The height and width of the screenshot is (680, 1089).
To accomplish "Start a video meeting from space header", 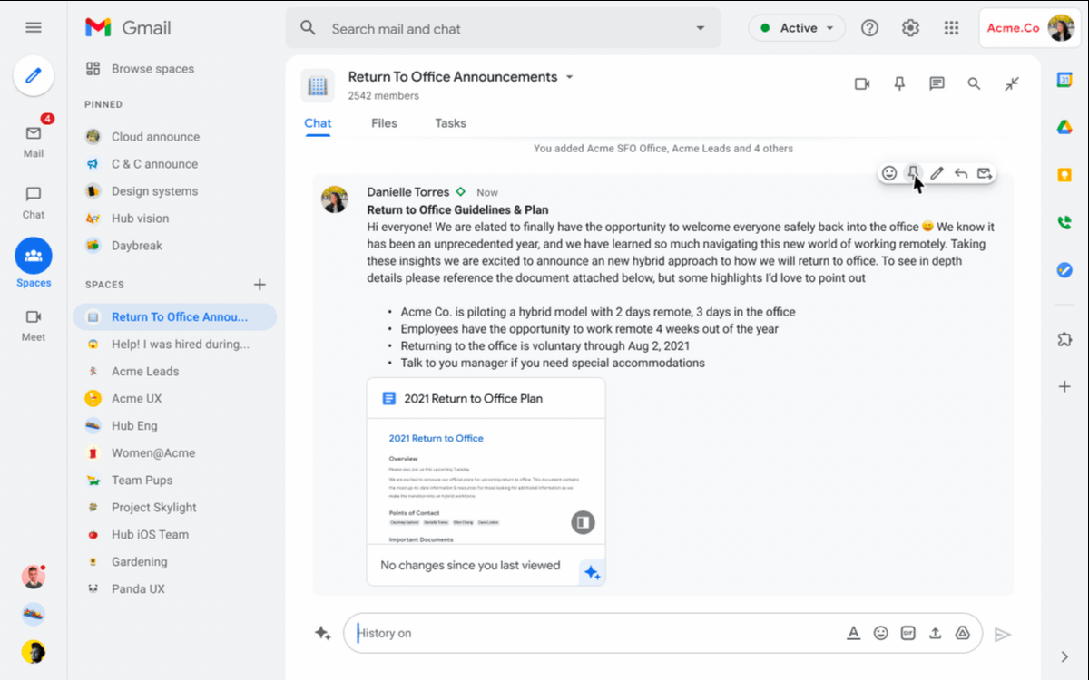I will click(862, 83).
